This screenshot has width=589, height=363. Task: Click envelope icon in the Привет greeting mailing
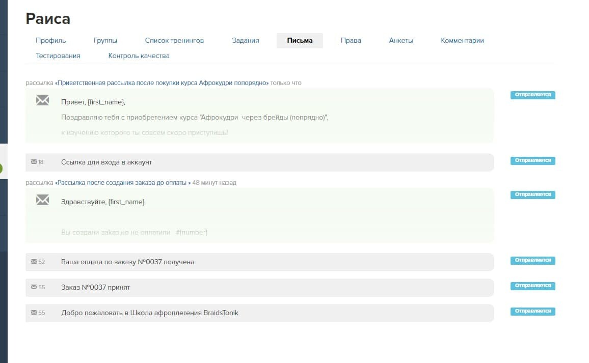42,101
